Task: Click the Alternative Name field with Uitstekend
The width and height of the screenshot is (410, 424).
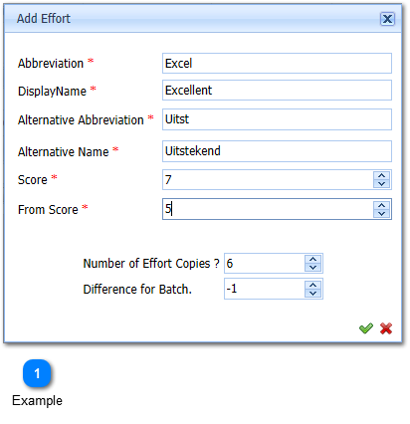Action: [277, 151]
